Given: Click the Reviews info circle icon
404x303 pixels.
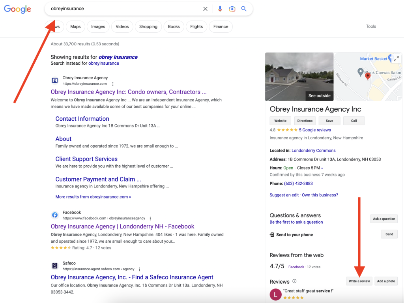Looking at the screenshot, I should 294,281.
